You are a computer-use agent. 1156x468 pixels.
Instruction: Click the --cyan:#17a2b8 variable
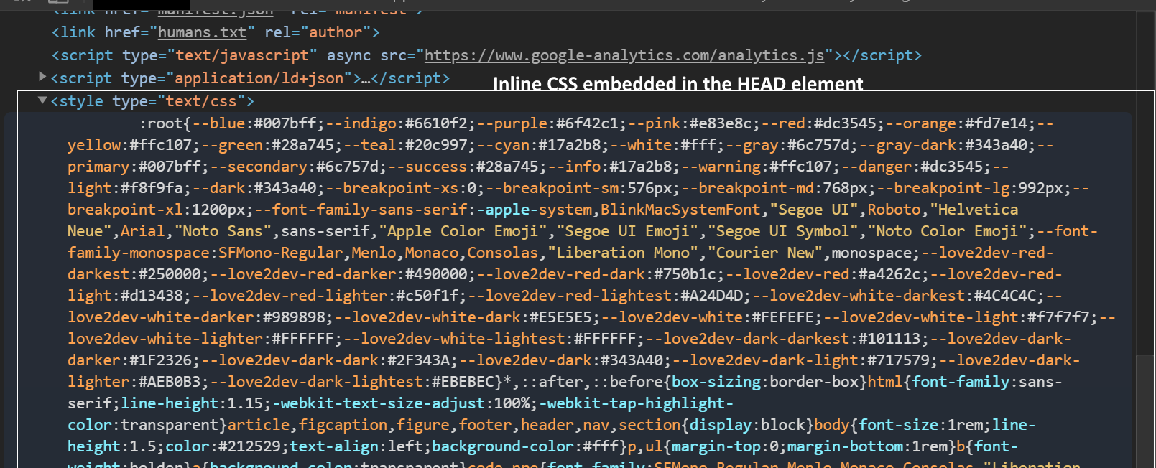coord(539,145)
